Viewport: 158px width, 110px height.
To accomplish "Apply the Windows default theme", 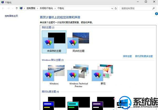I will (x=54, y=75).
